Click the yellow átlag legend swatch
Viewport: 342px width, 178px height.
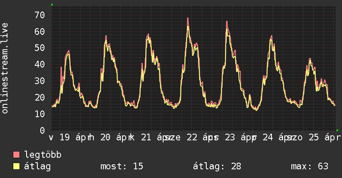click(x=16, y=166)
